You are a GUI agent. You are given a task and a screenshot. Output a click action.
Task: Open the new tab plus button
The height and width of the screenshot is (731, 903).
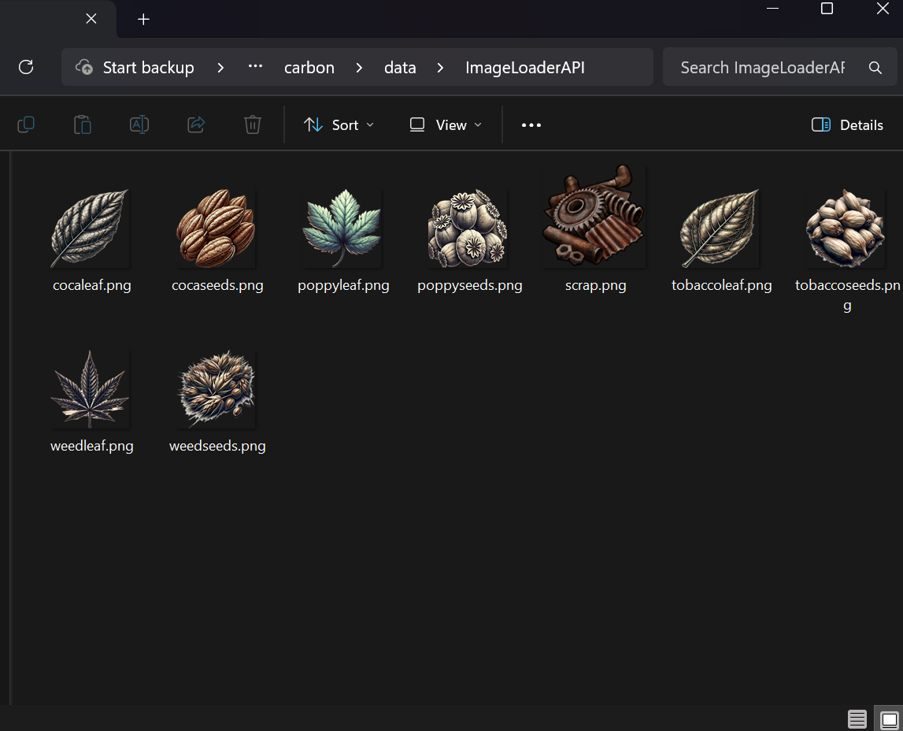pyautogui.click(x=143, y=20)
